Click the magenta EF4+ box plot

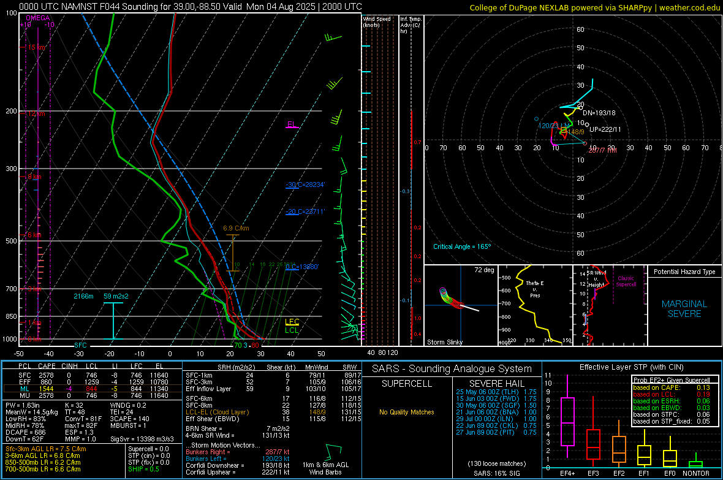(x=567, y=417)
